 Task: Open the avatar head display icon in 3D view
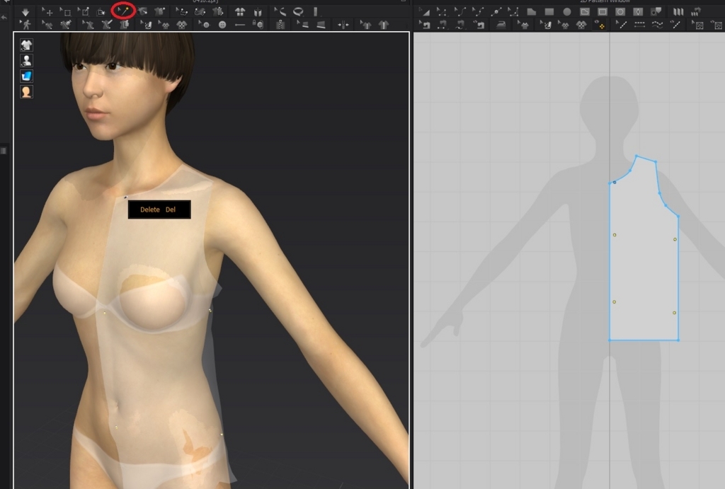click(x=26, y=92)
